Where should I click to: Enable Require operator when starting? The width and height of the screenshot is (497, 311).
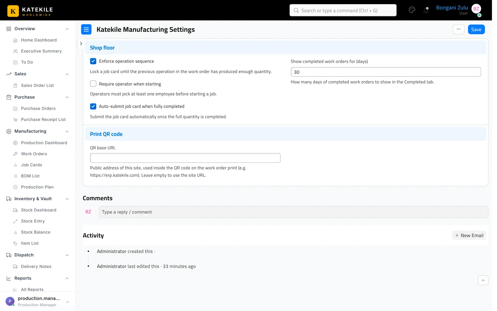tap(93, 84)
